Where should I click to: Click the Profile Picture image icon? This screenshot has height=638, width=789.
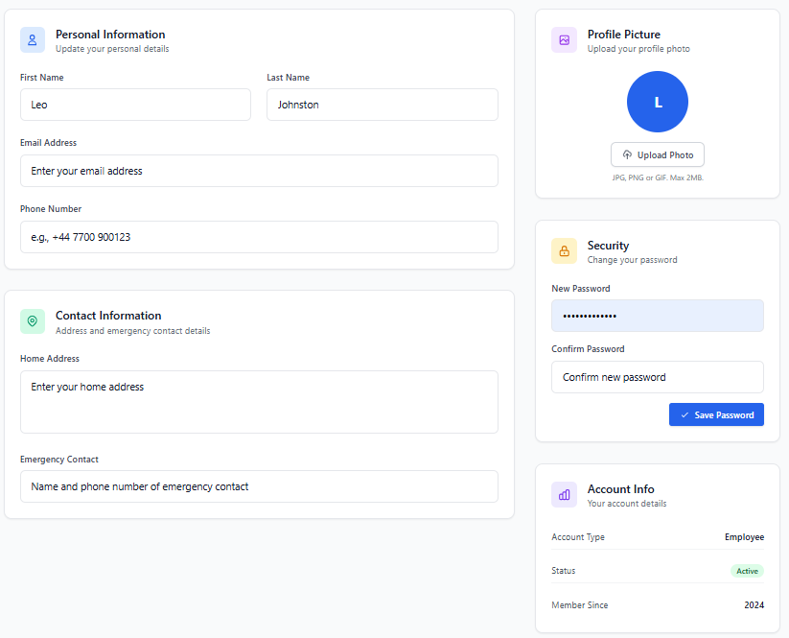pyautogui.click(x=565, y=40)
